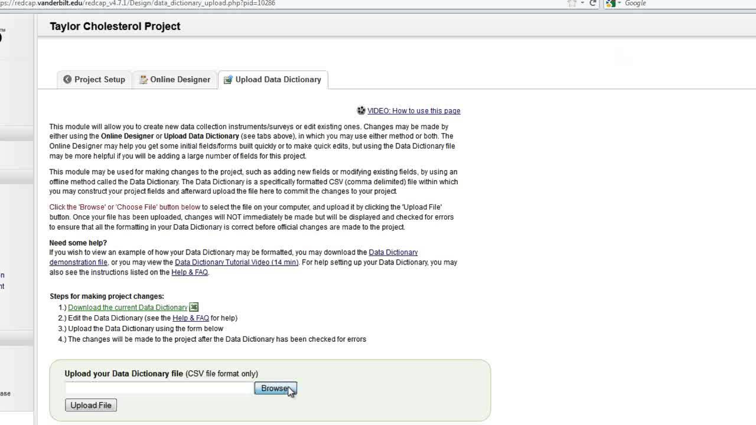Open Help & FAQ link in step 2
This screenshot has height=425, width=756.
point(191,318)
